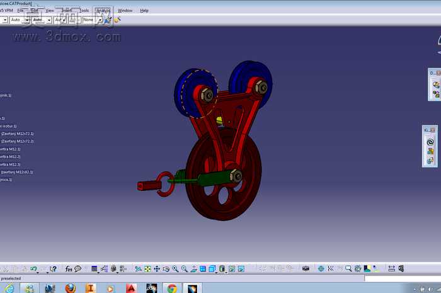Screen dimensions: 441x293
Task: Close the lower right floating toolbar
Action: [x=433, y=130]
